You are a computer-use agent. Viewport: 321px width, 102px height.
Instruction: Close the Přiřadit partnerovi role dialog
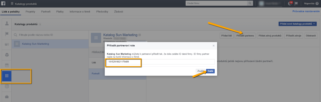point(213,45)
